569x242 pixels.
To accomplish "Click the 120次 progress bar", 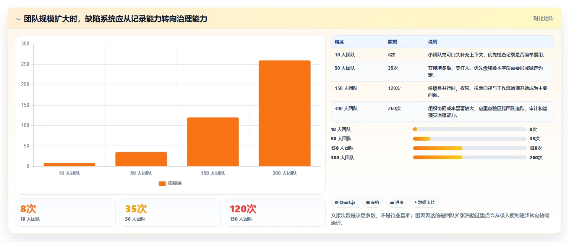I will [x=470, y=148].
